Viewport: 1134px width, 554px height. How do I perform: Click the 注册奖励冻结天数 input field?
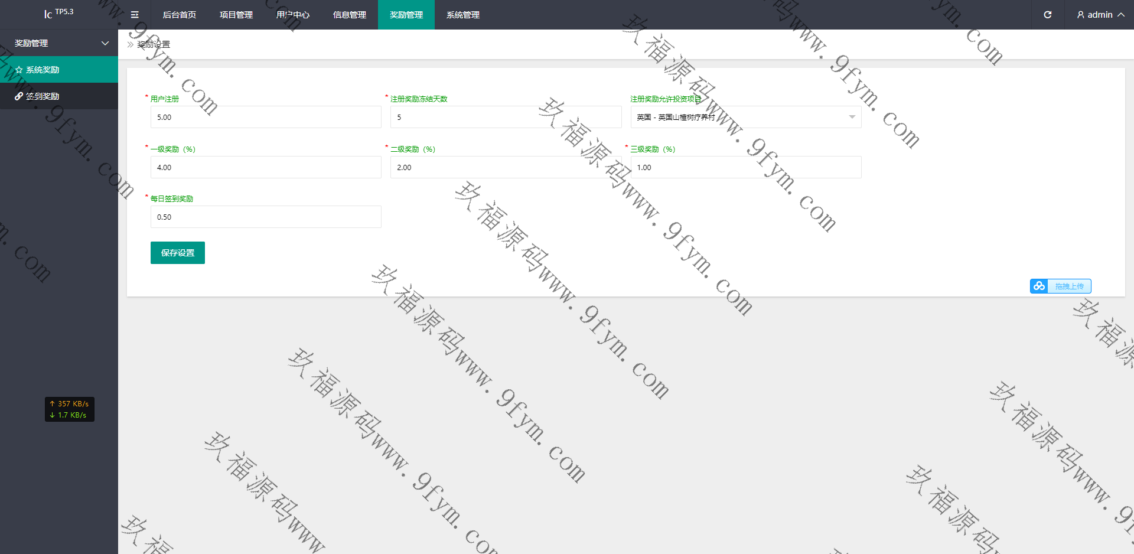506,117
